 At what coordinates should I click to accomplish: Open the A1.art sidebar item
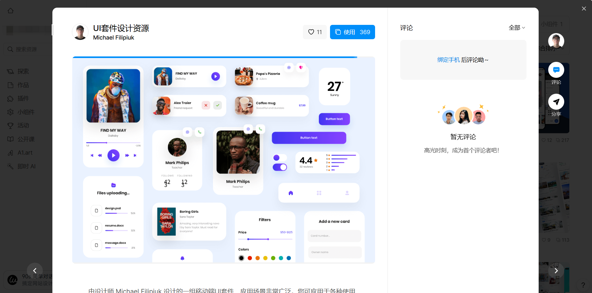(20, 153)
